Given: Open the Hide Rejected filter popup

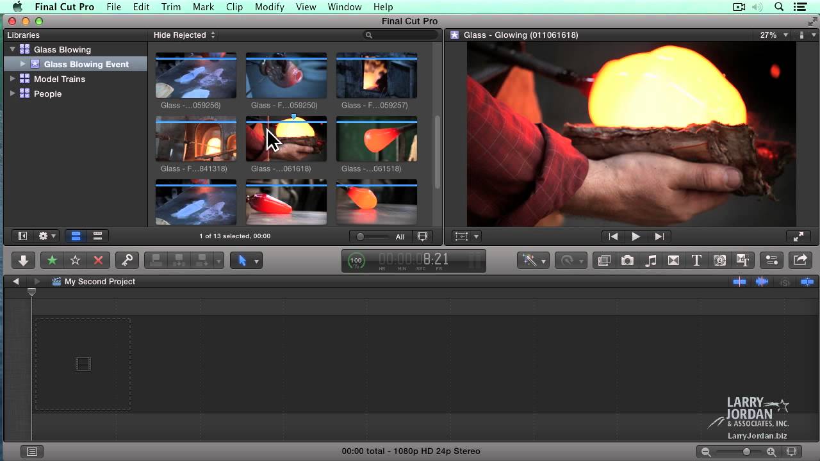Looking at the screenshot, I should pyautogui.click(x=184, y=35).
